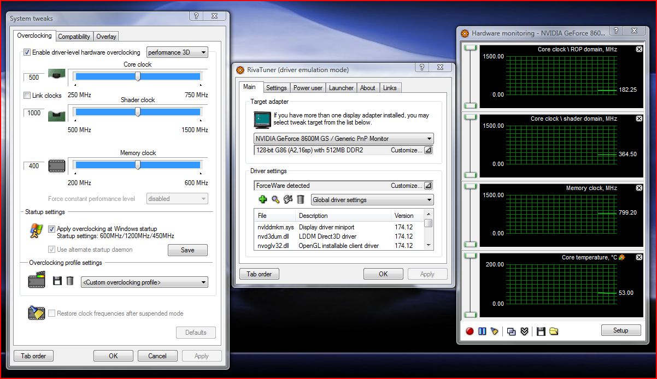
Task: Switch to the Overlay tab
Action: (x=106, y=37)
